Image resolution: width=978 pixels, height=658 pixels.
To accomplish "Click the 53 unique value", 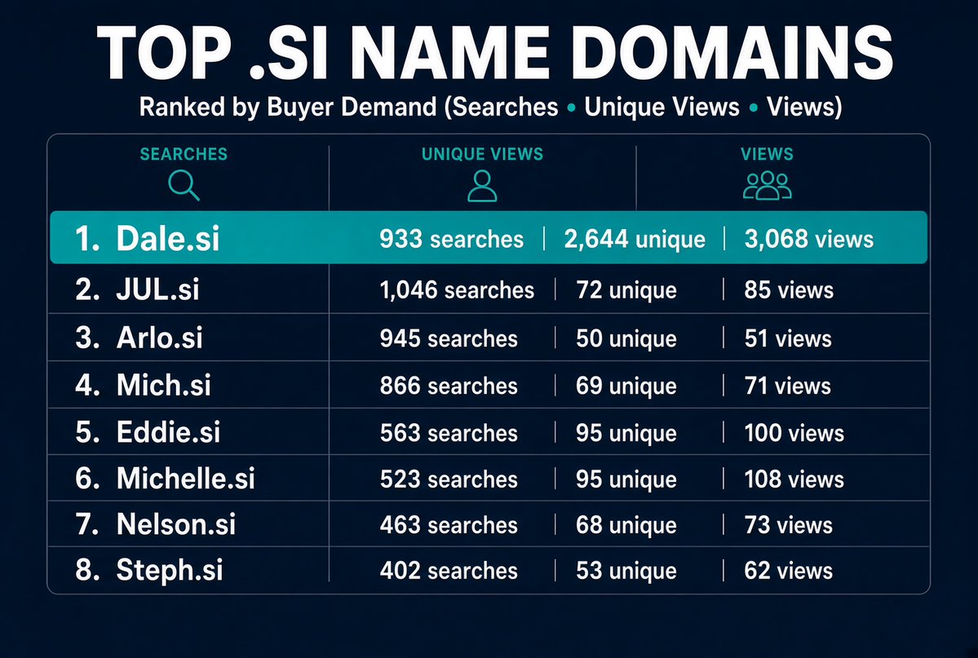I will tap(626, 572).
